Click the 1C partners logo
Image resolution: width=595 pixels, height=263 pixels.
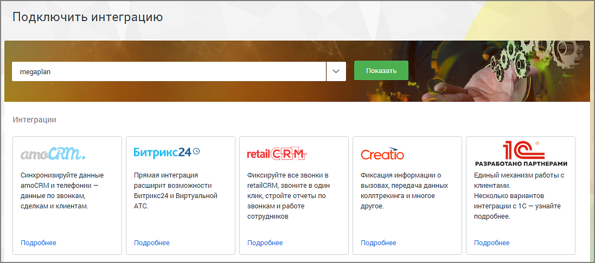point(521,154)
